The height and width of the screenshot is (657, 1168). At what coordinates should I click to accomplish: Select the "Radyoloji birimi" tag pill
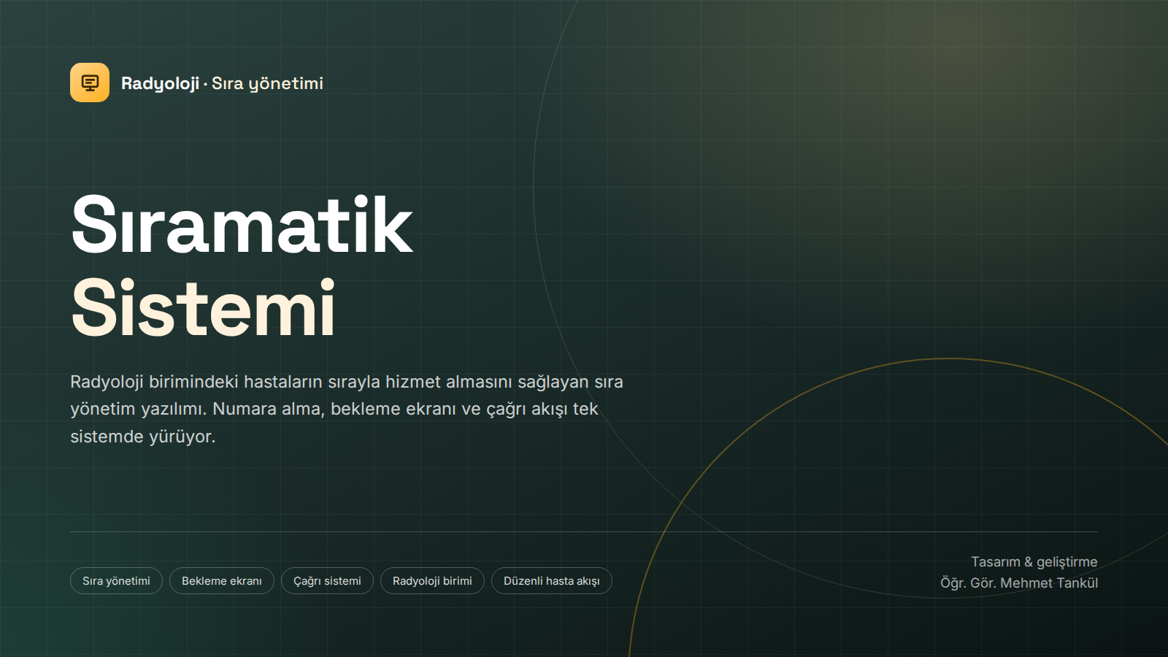[432, 581]
